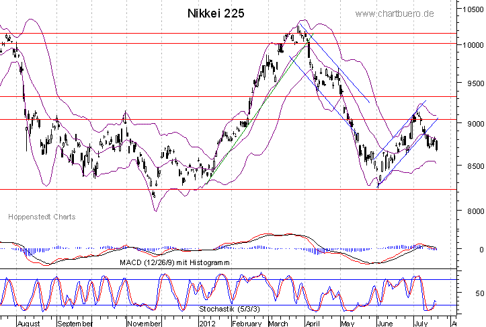Click the 10000 price axis label
The image size is (486, 327).
[473, 45]
